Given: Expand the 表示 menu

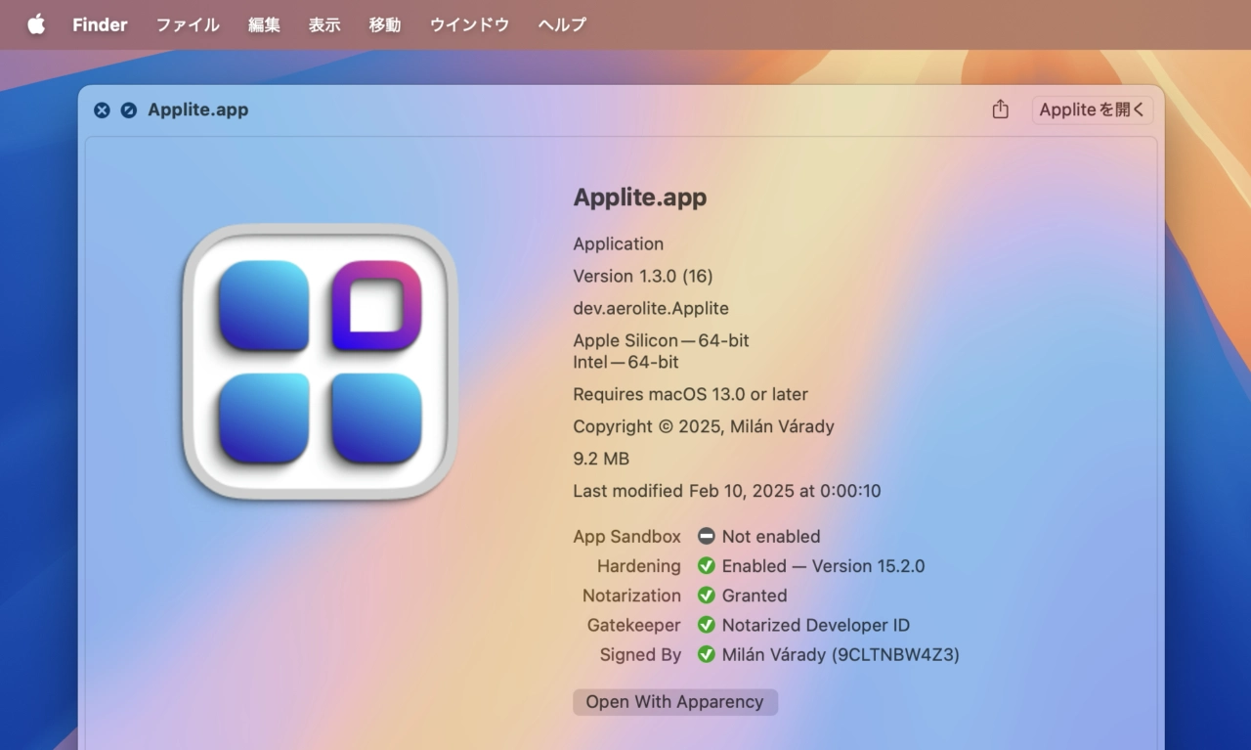Looking at the screenshot, I should tap(324, 24).
